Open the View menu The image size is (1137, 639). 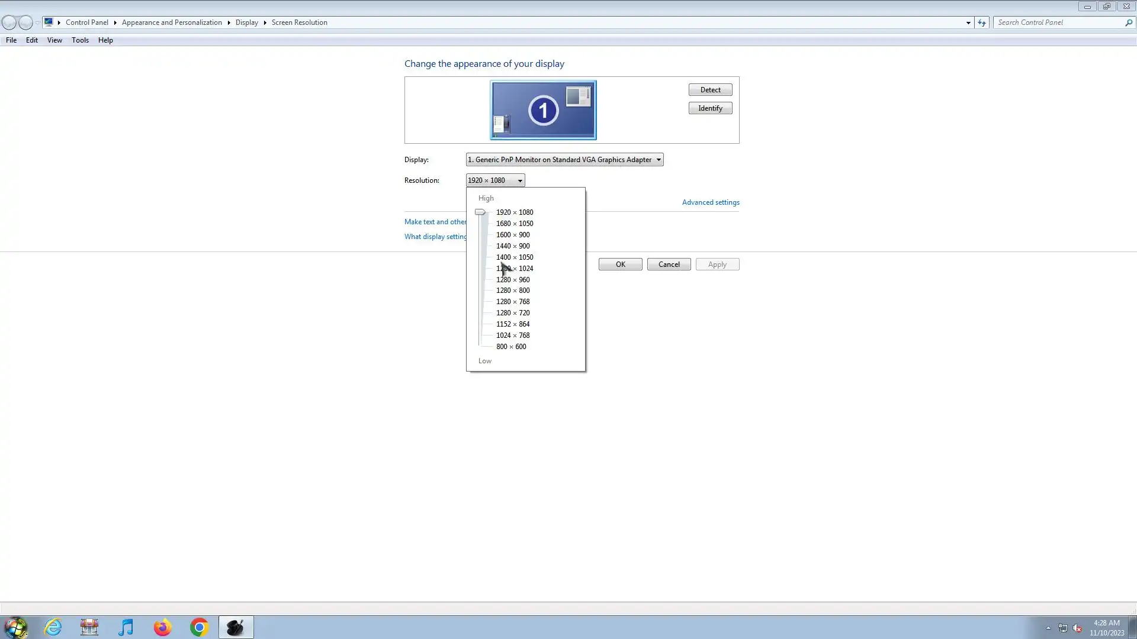[54, 40]
